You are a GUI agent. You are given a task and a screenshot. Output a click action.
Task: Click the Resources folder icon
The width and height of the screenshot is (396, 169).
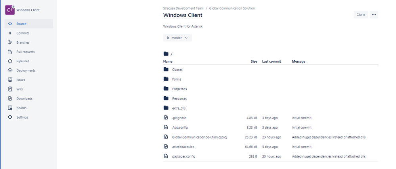tap(166, 98)
